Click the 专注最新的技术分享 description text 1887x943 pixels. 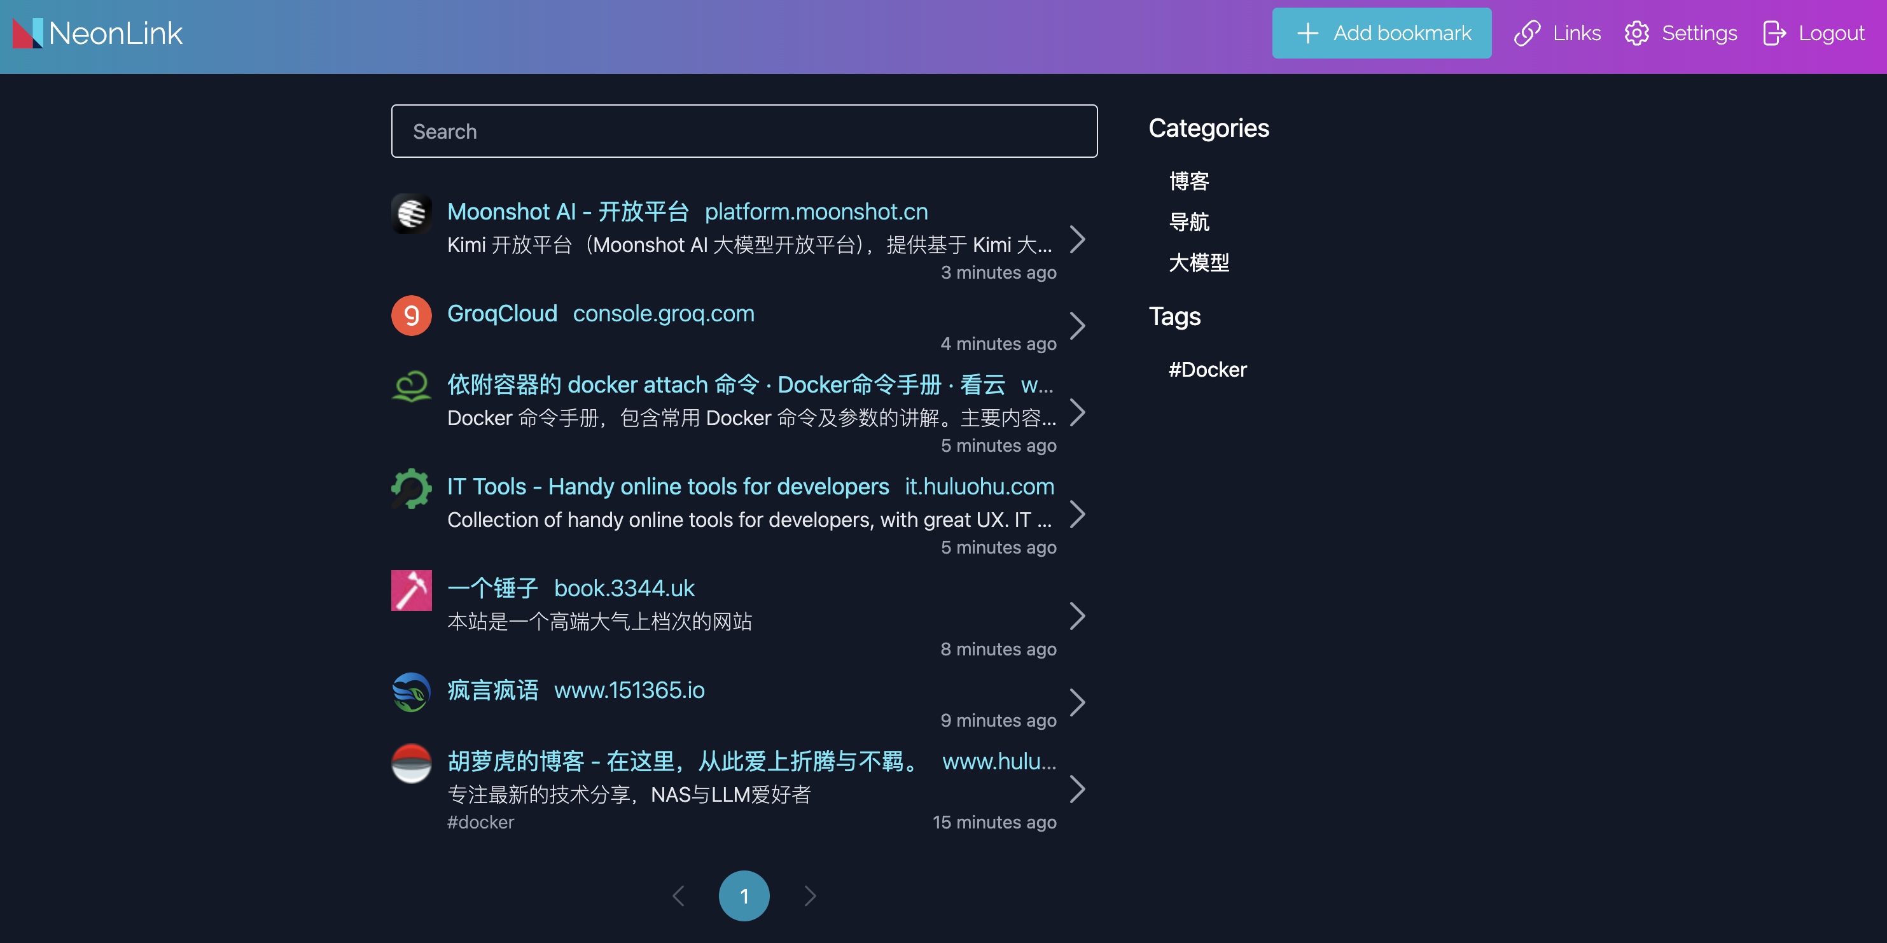[x=629, y=795]
